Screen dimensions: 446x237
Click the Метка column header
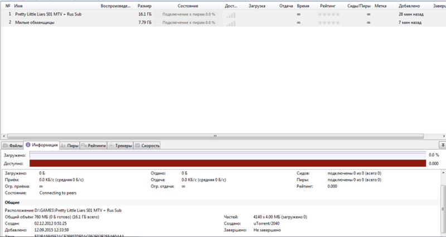click(380, 6)
